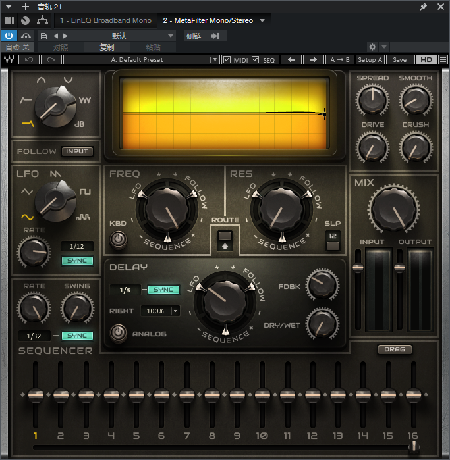Choose the LFO sine wave shape

pyautogui.click(x=27, y=217)
